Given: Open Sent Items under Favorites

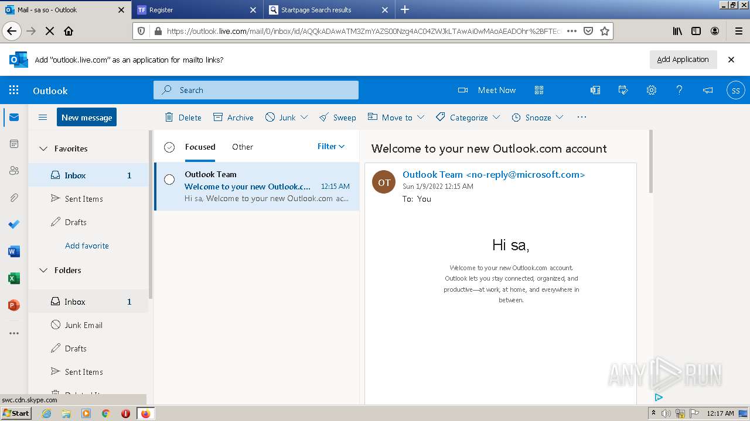Looking at the screenshot, I should (x=89, y=199).
